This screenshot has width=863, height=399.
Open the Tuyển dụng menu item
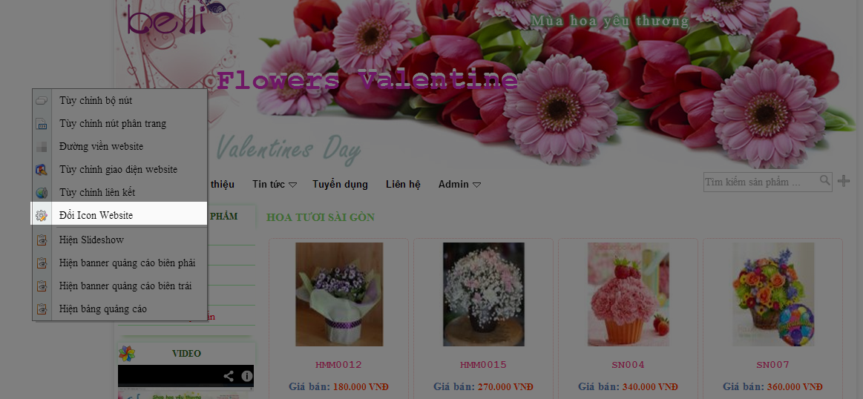tap(340, 185)
